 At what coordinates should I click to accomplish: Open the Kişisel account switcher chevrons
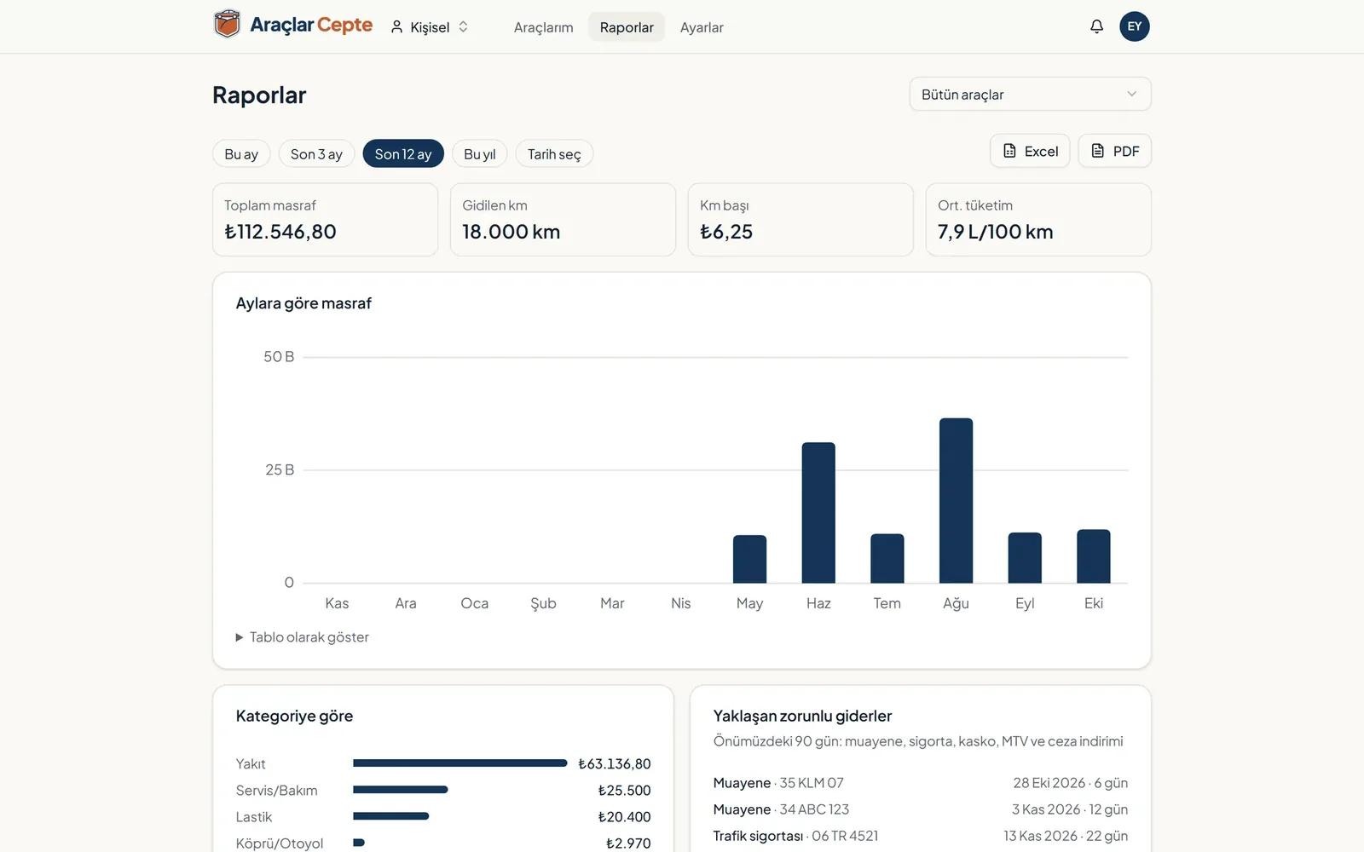(x=463, y=27)
